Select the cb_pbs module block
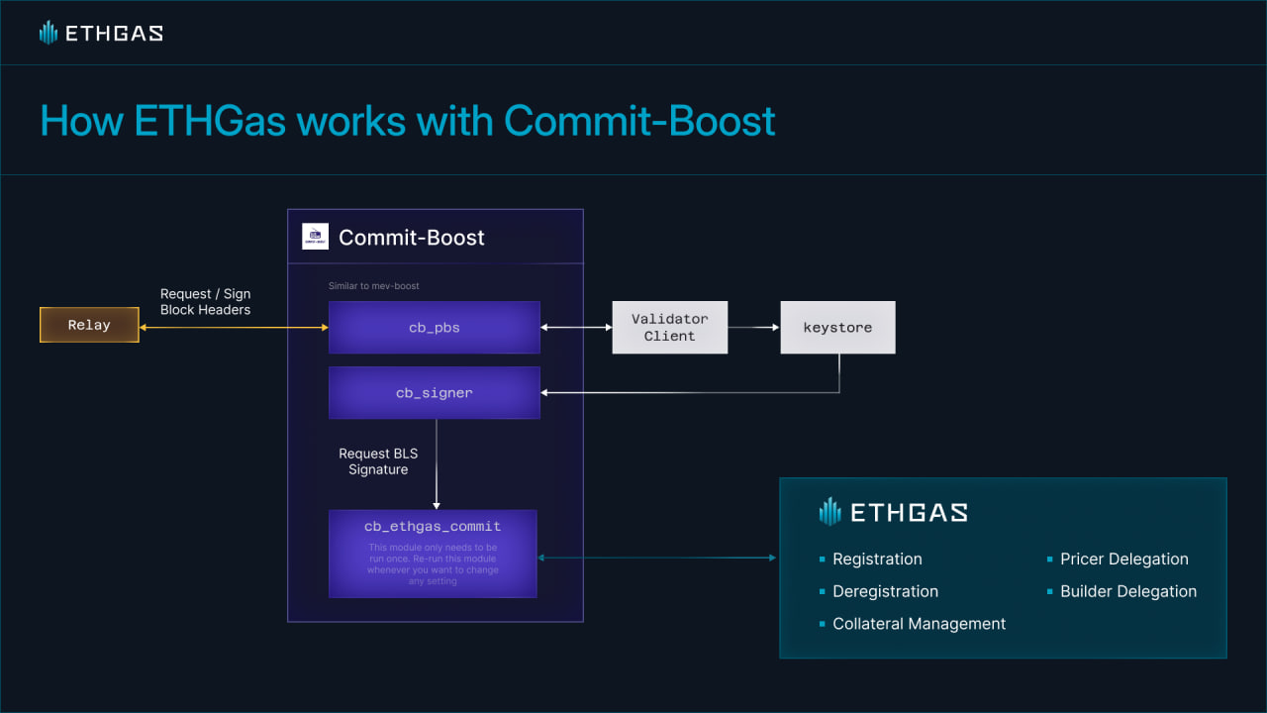The width and height of the screenshot is (1267, 713). pyautogui.click(x=434, y=328)
